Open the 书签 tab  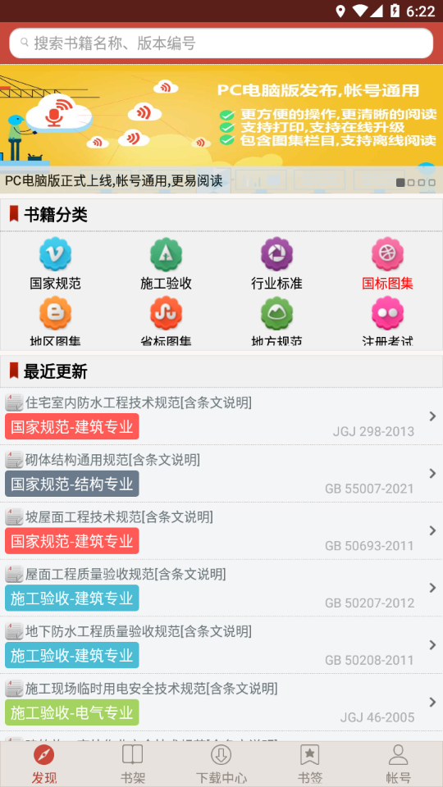[x=310, y=764]
